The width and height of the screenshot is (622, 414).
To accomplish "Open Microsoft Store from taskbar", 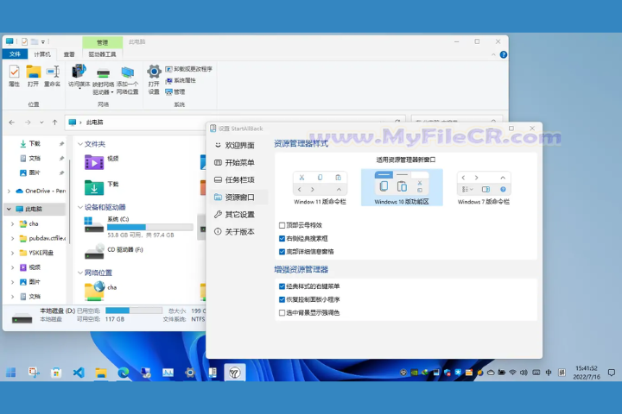I will [x=56, y=373].
